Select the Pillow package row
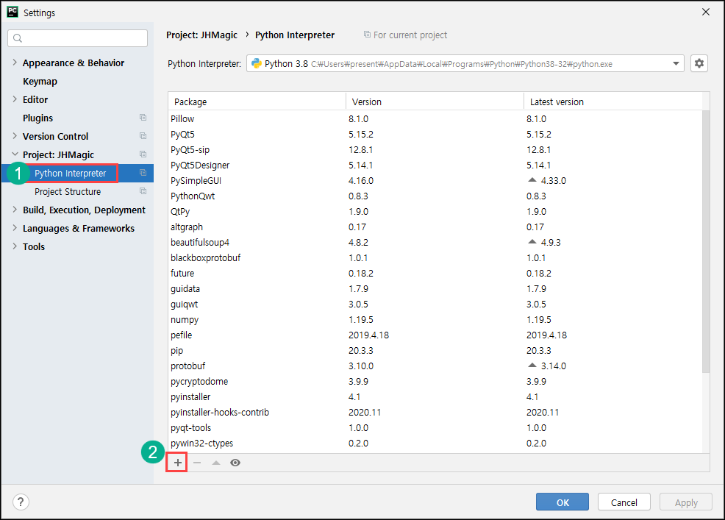 tap(435, 119)
